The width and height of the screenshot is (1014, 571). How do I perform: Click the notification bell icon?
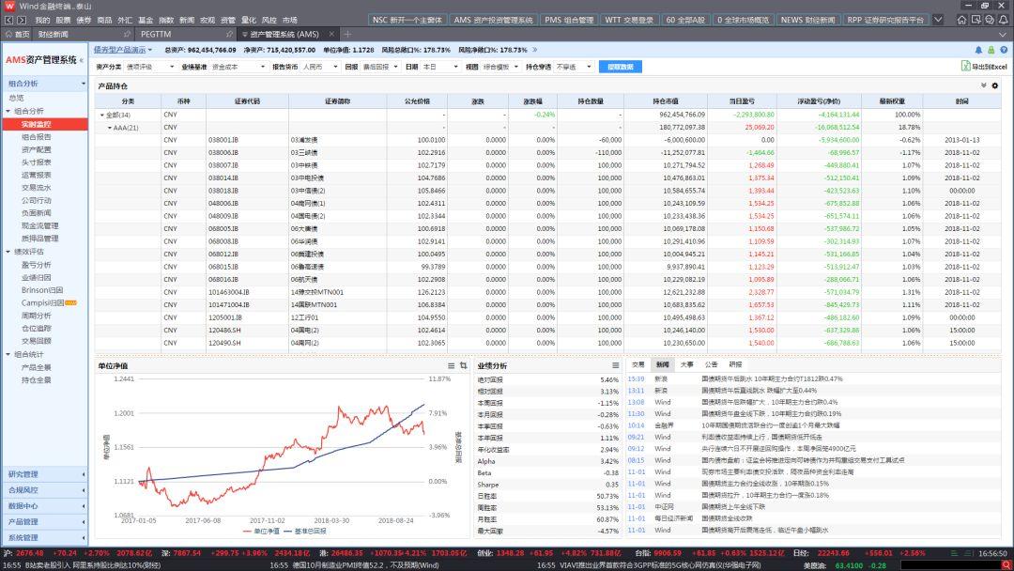pos(978,50)
